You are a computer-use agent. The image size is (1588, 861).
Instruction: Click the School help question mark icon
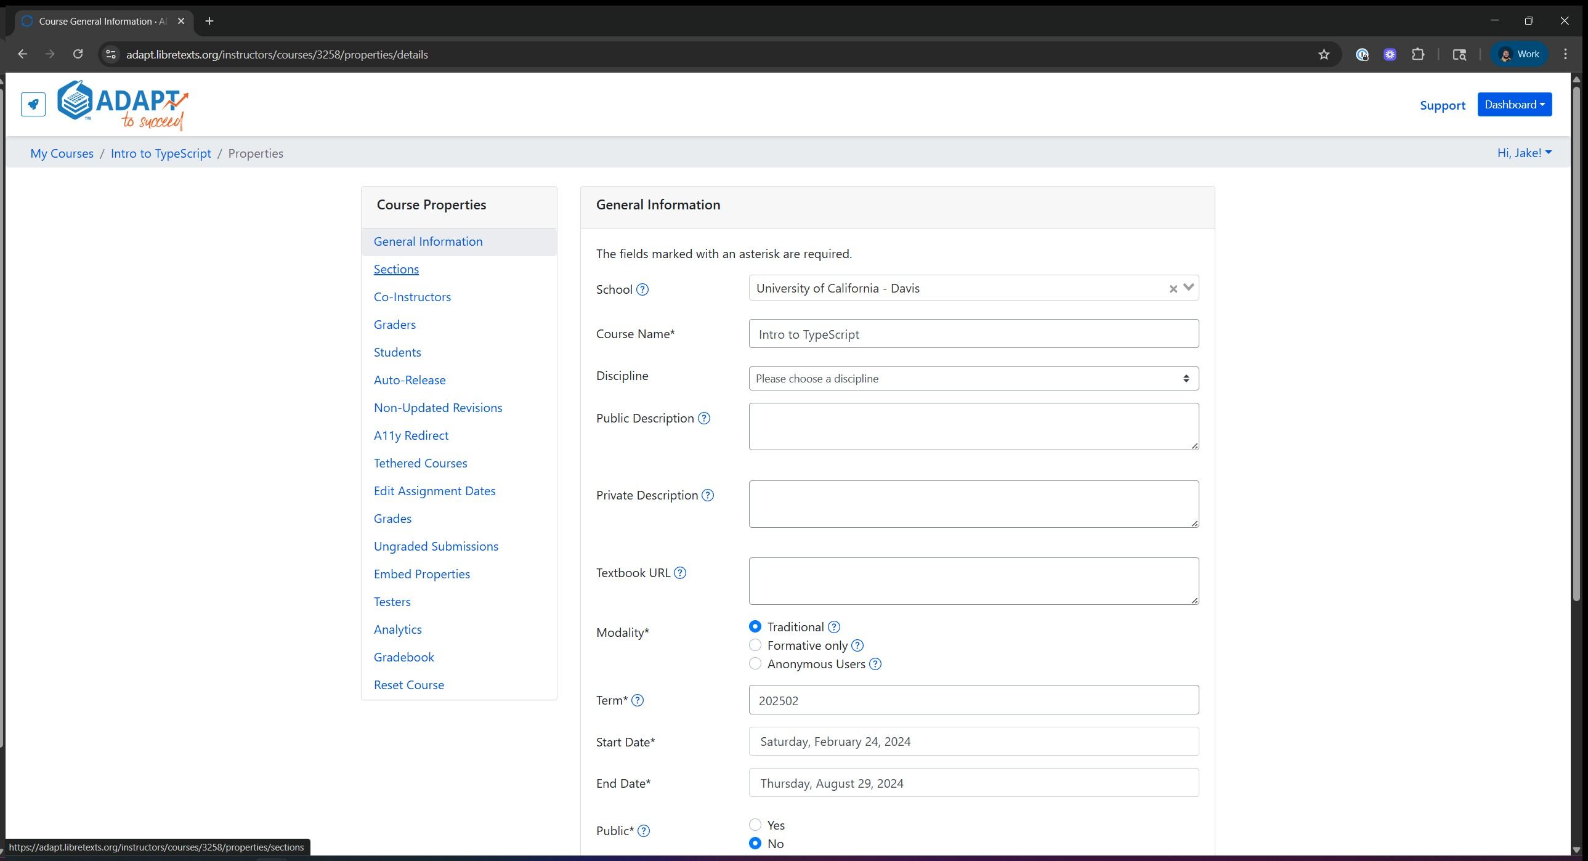coord(642,289)
